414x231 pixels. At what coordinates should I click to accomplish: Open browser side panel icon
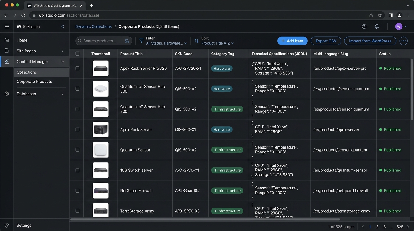(x=391, y=15)
